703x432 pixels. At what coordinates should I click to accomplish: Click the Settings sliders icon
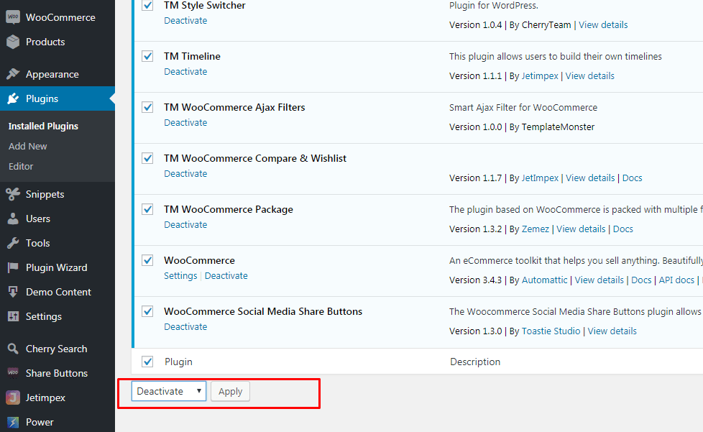(13, 316)
